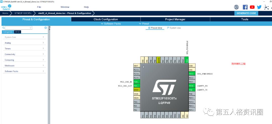Image resolution: width=272 pixels, height=124 pixels.
Task: Select the Categories tab
Action: (8, 32)
